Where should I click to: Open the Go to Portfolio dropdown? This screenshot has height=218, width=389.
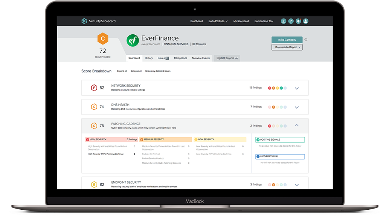tap(218, 21)
